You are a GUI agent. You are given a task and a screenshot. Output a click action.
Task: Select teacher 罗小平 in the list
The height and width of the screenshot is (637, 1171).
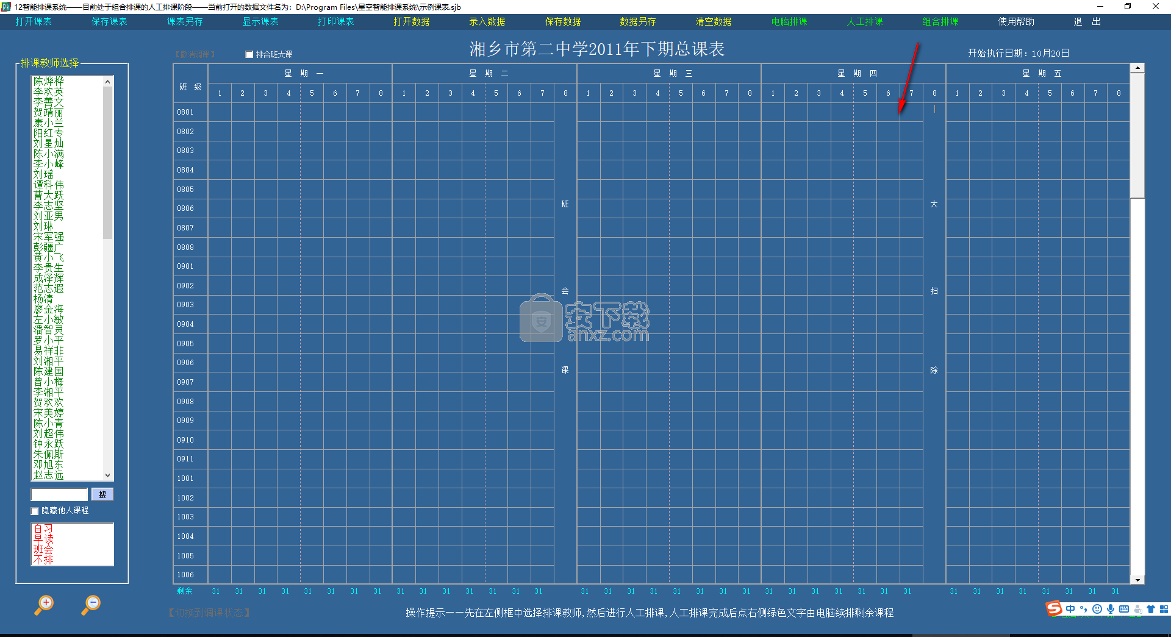[48, 340]
